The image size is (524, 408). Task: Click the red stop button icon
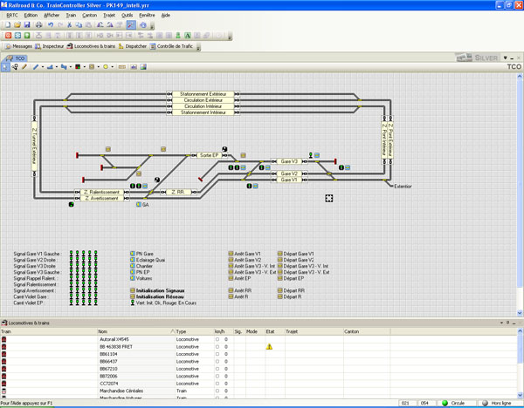coord(8,36)
